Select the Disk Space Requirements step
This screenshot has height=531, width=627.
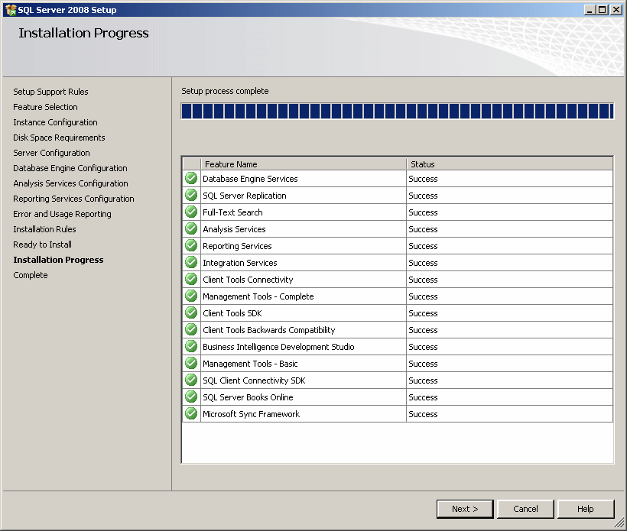click(59, 138)
